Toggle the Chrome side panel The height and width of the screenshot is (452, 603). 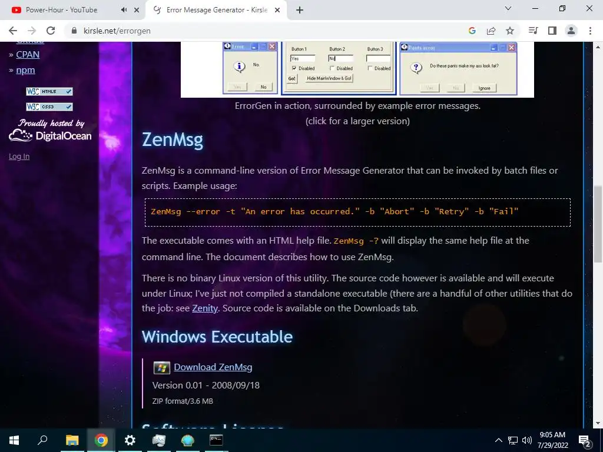(x=552, y=31)
